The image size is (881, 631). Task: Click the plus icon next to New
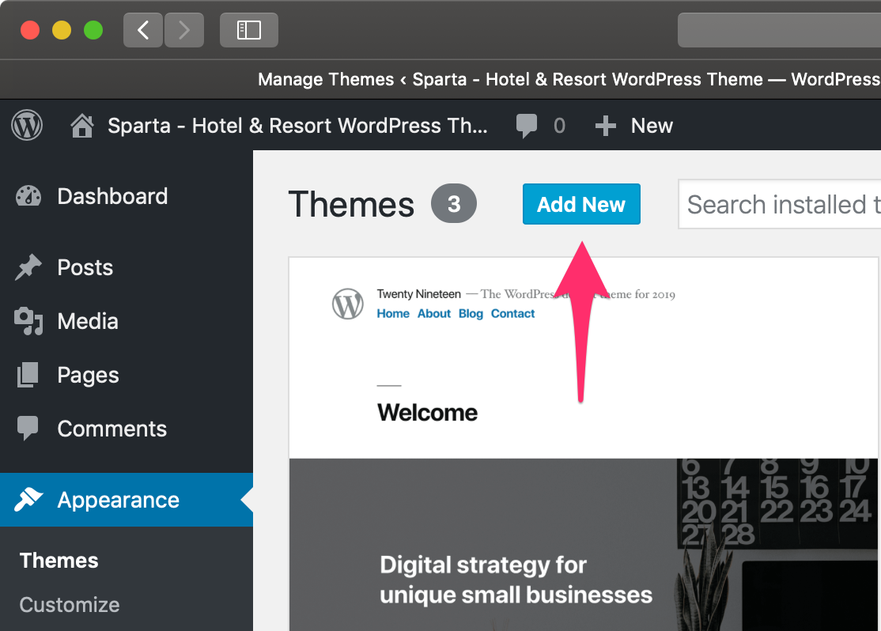click(x=605, y=126)
